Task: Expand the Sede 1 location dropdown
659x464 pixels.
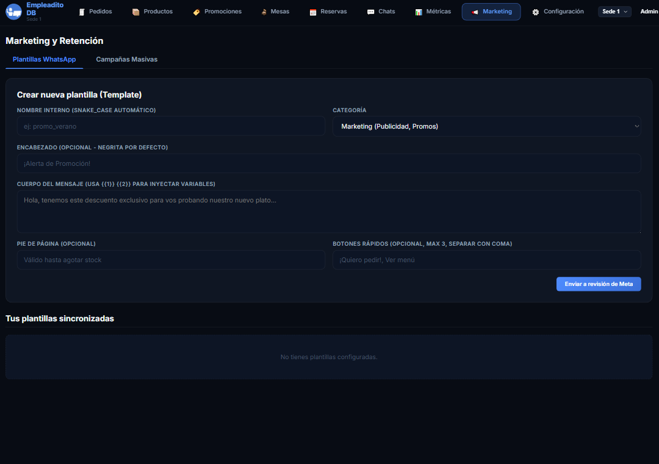Action: [x=614, y=12]
